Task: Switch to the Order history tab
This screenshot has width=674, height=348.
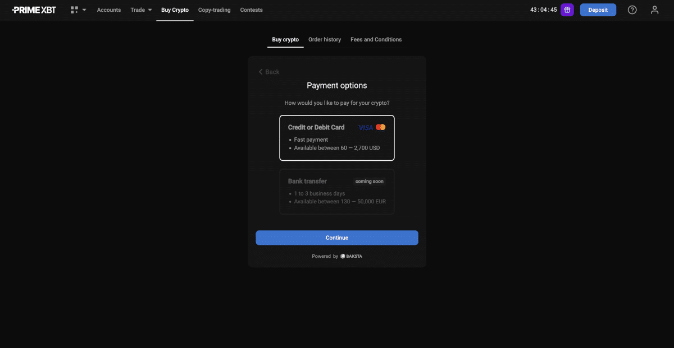Action: coord(325,40)
